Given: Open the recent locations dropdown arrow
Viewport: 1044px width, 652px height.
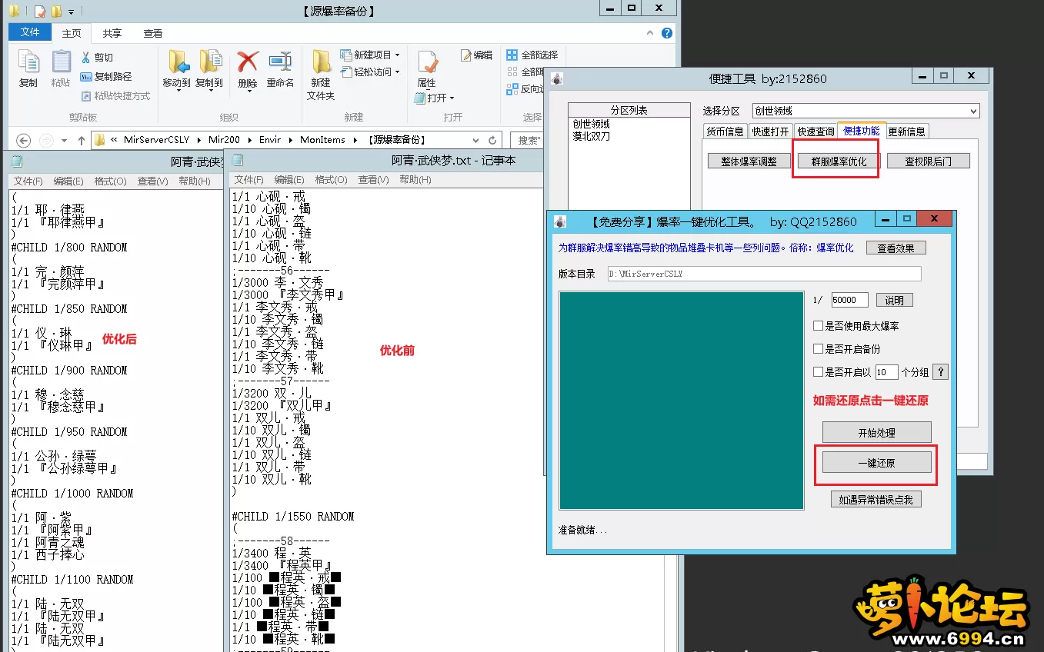Looking at the screenshot, I should pyautogui.click(x=64, y=141).
